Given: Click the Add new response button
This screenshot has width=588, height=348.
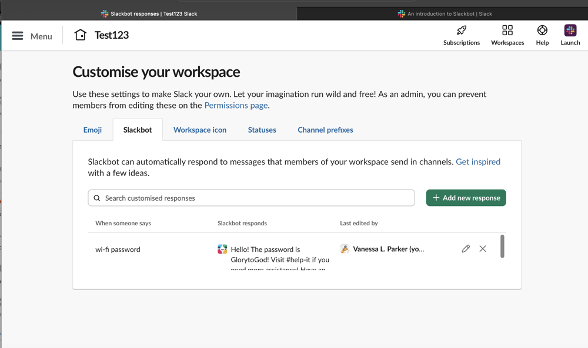Looking at the screenshot, I should [466, 198].
